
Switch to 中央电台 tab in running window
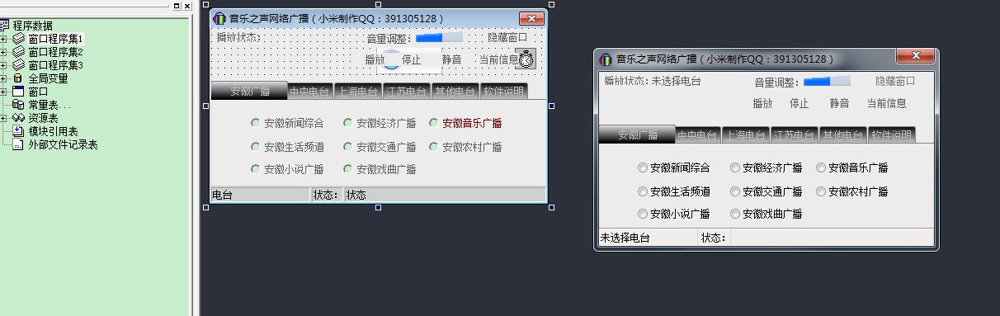[x=697, y=135]
